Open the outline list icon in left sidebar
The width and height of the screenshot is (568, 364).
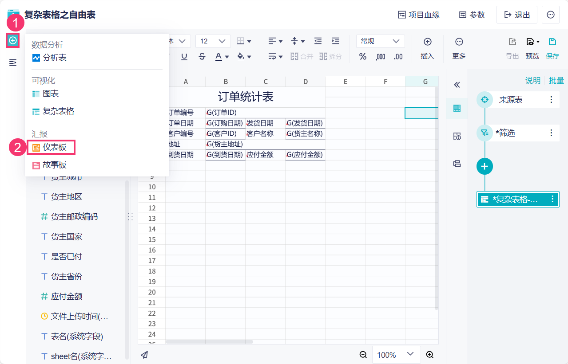pyautogui.click(x=13, y=63)
